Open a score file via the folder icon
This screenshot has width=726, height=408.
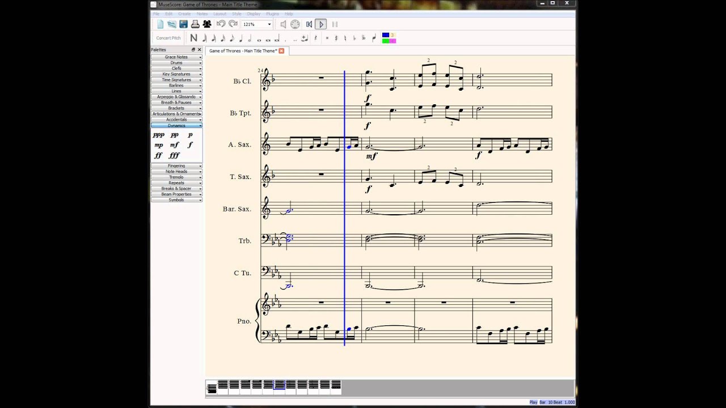click(172, 24)
